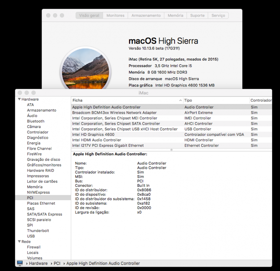Click the split-pane divider handle dot
Screen dimensions: 280x271
tap(171, 150)
